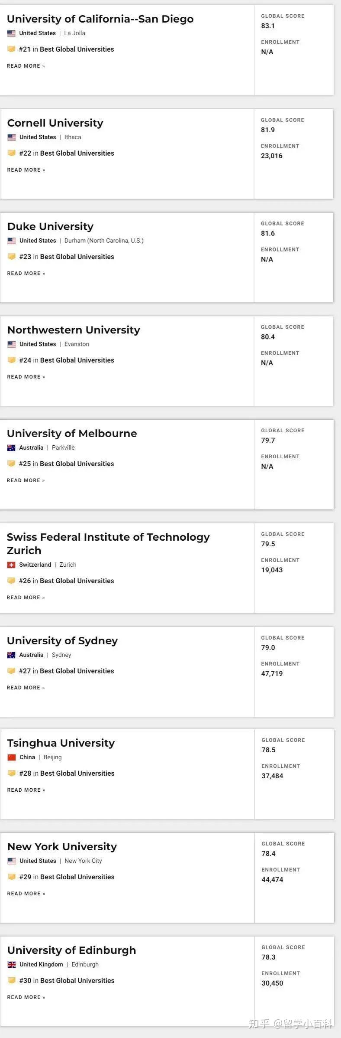Viewport: 341px width, 1038px height.
Task: Click the gold badge icon beside #28 ranking
Action: 12,773
